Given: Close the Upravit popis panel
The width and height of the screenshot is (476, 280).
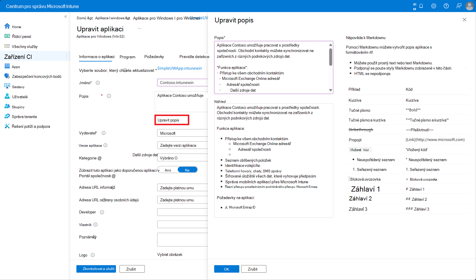Looking at the screenshot, I should click(x=464, y=20).
